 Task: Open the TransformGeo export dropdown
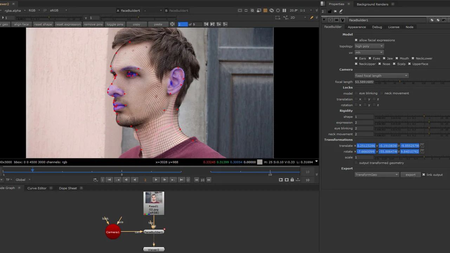[377, 175]
